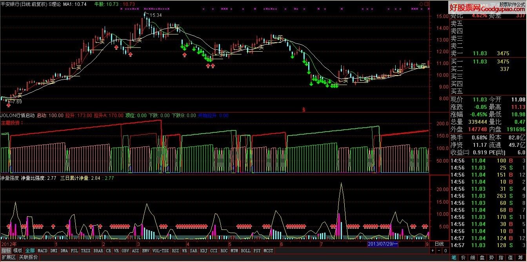Load the CCI indicator
The image size is (527, 262).
pos(214,250)
